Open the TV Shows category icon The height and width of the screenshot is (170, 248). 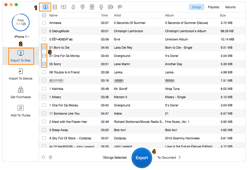(x=64, y=7)
